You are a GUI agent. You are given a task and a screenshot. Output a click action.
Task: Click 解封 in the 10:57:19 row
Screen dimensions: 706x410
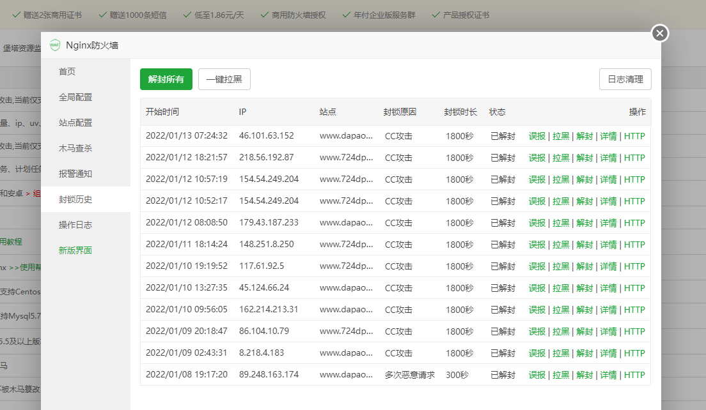[584, 179]
